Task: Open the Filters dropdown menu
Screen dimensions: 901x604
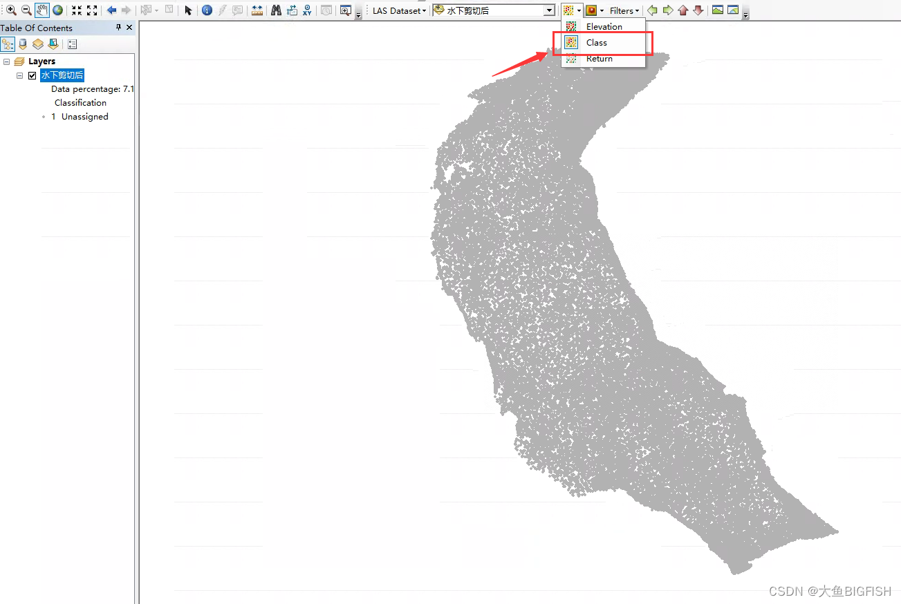Action: 622,10
